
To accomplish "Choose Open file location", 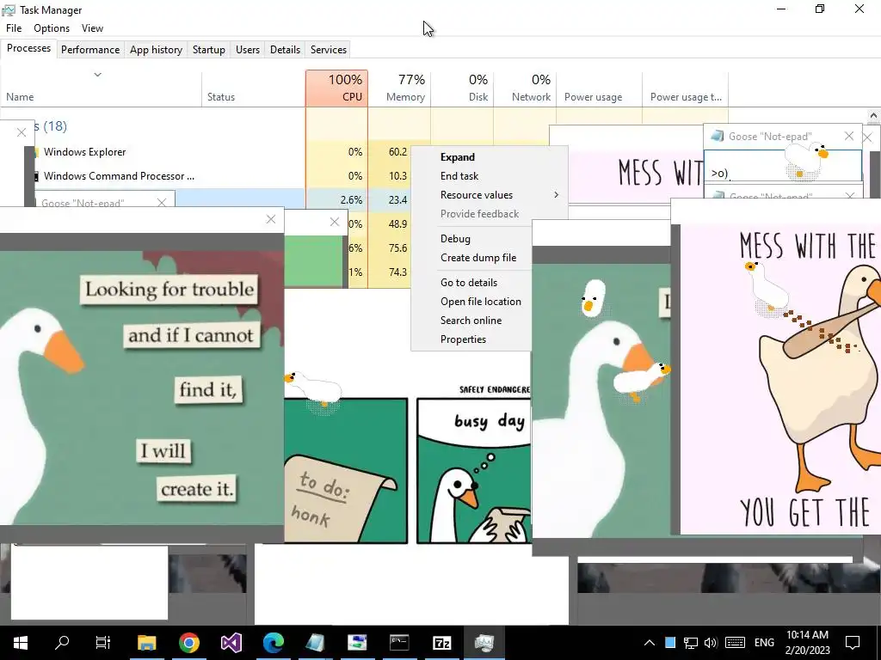I will coord(471,302).
